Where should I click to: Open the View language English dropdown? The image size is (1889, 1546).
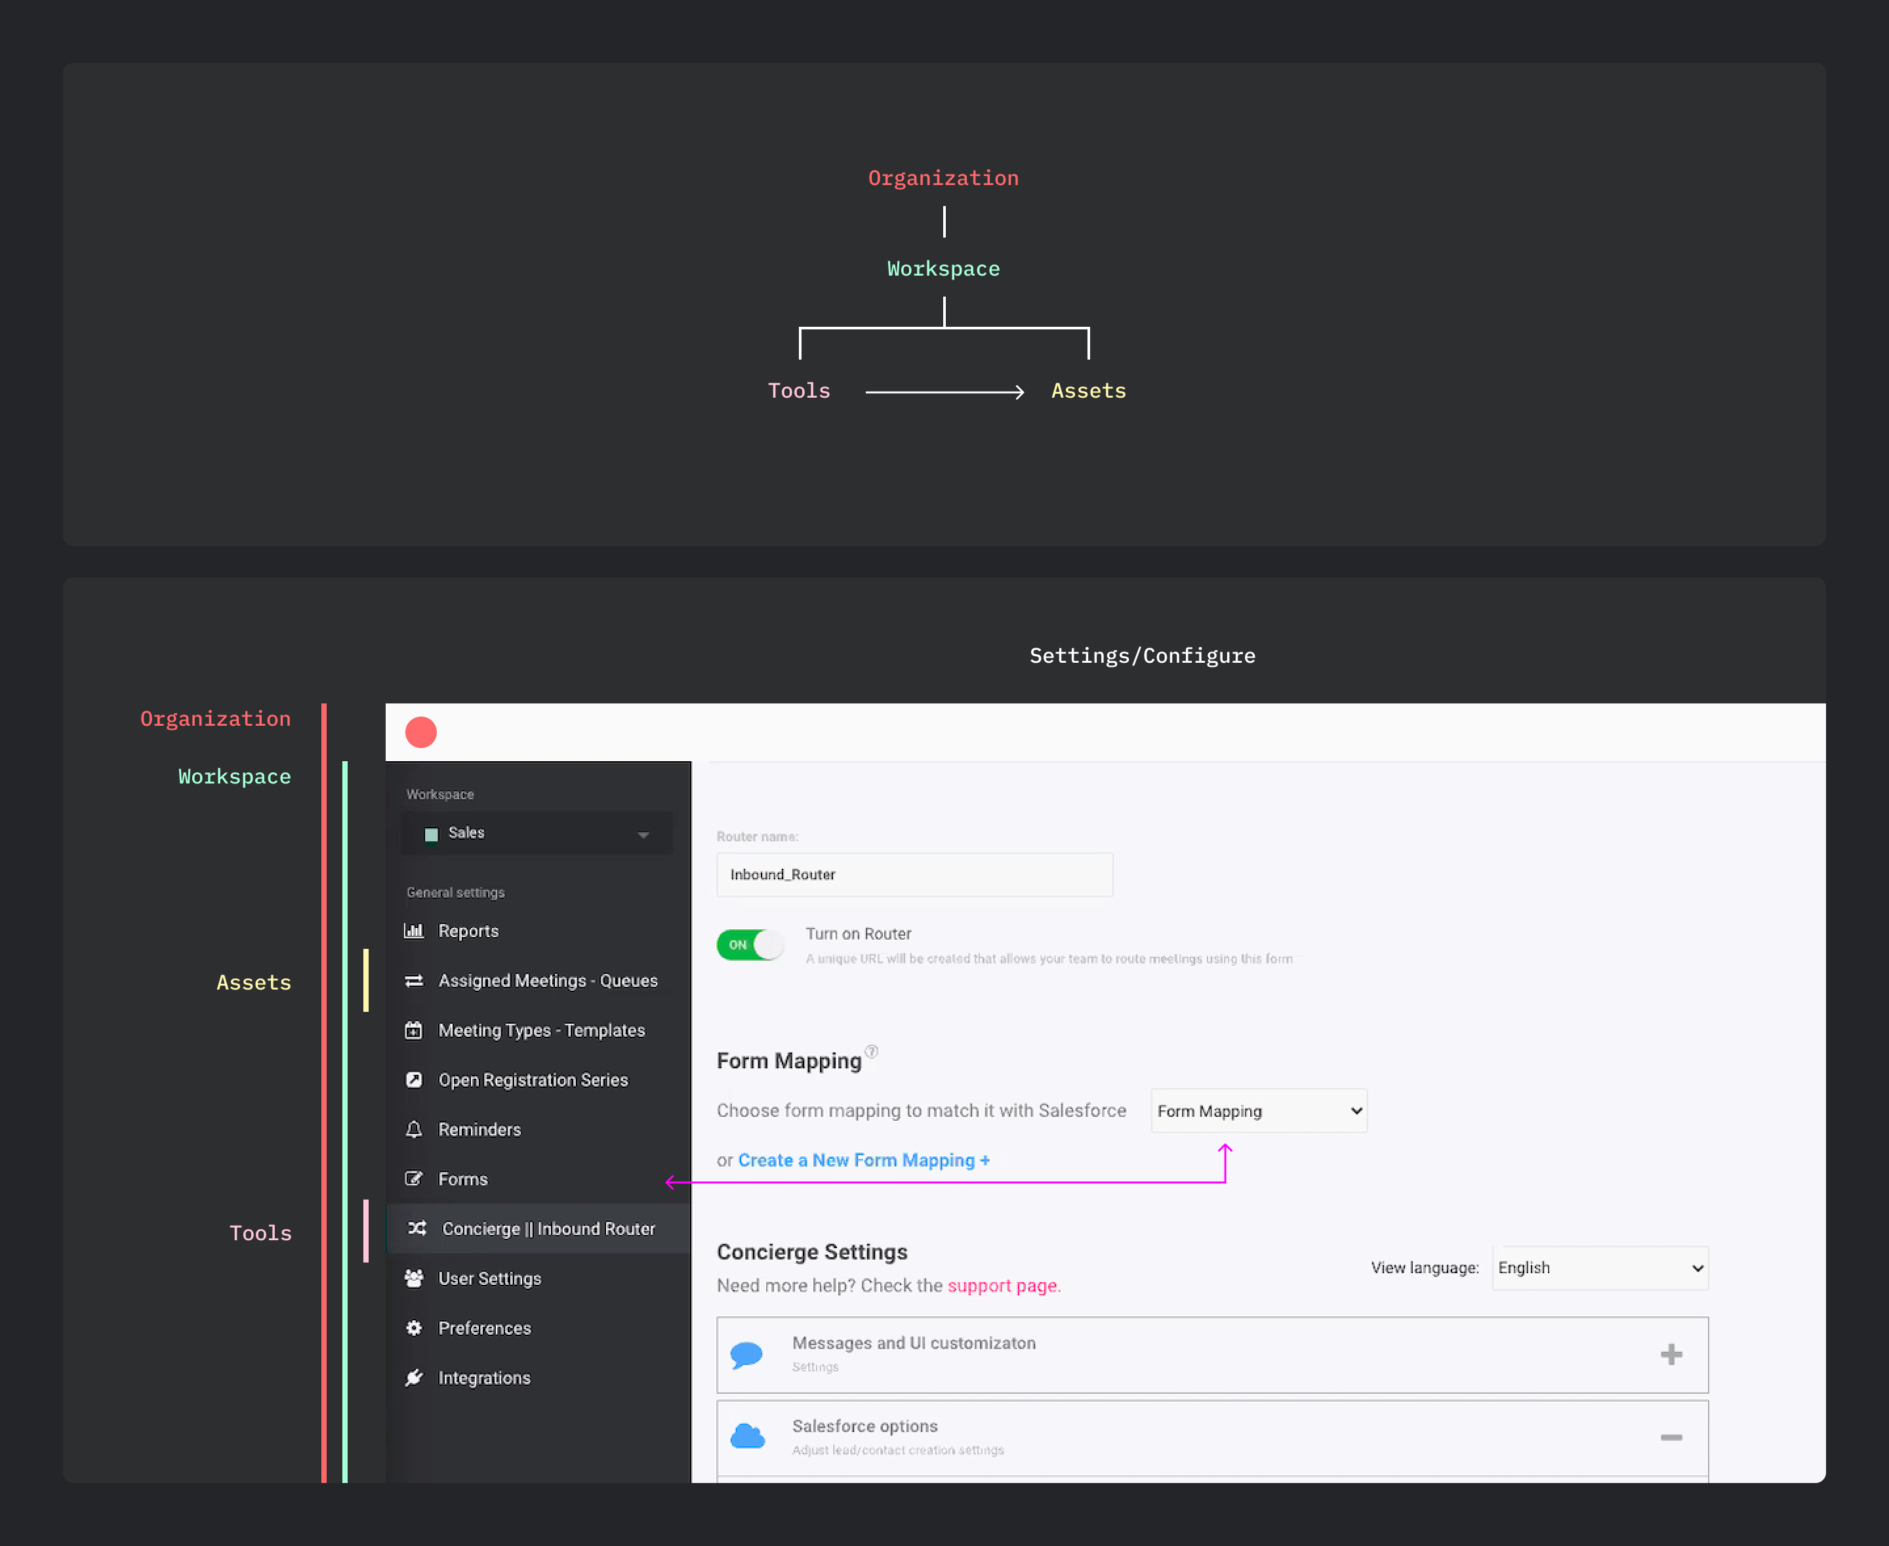click(1599, 1267)
